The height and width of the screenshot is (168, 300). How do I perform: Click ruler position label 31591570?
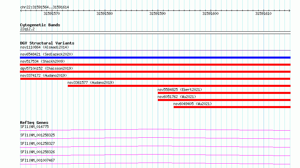[52, 13]
